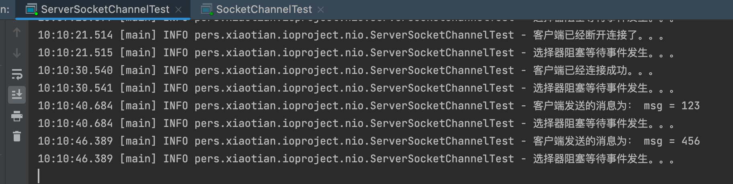The image size is (733, 184).
Task: Place cursor in the empty console input line
Action: point(161,176)
